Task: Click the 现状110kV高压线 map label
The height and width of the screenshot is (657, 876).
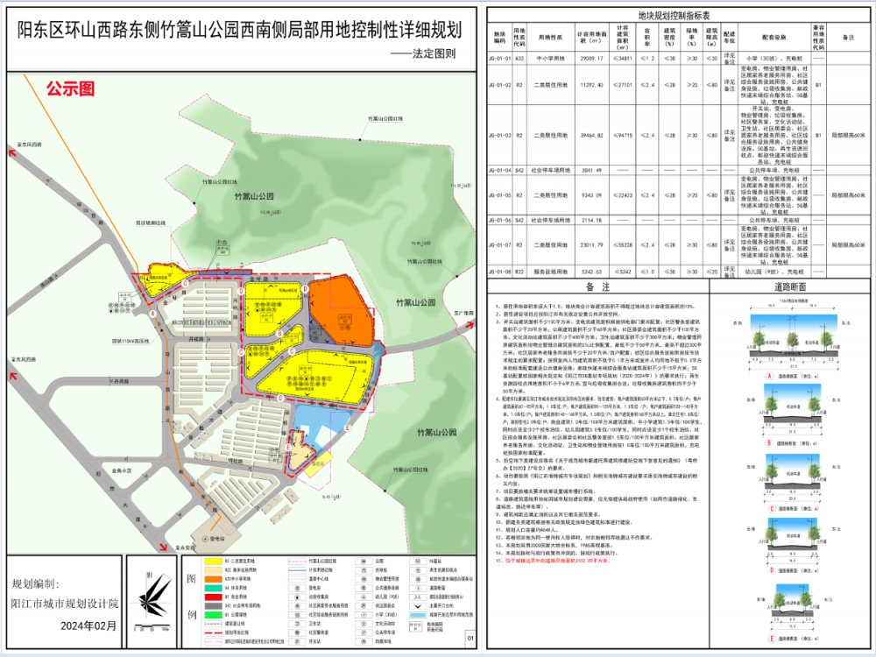Action: pos(131,341)
